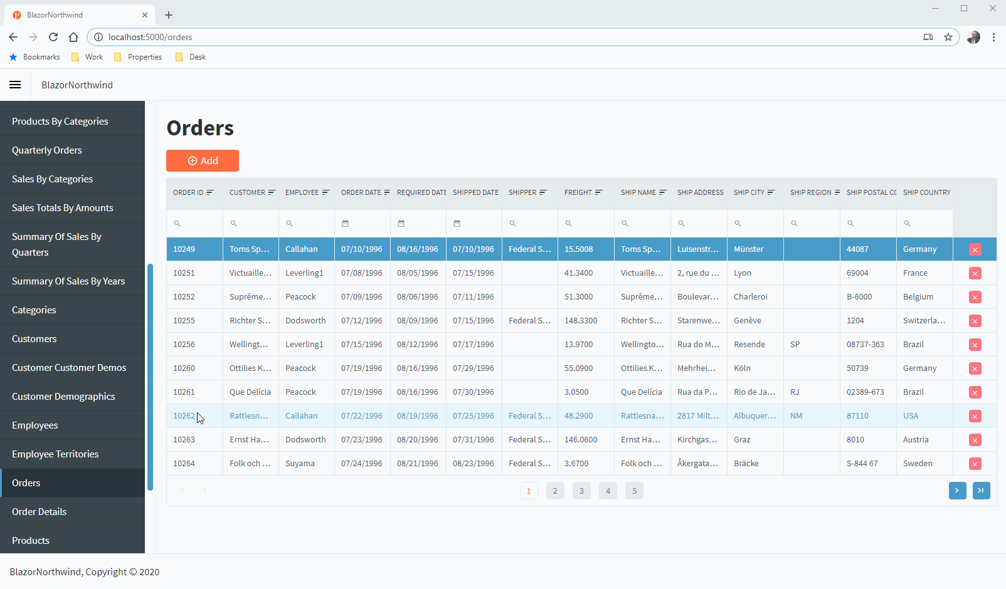The image size is (1006, 589).
Task: Delete order 10249 with red X
Action: pyautogui.click(x=975, y=249)
